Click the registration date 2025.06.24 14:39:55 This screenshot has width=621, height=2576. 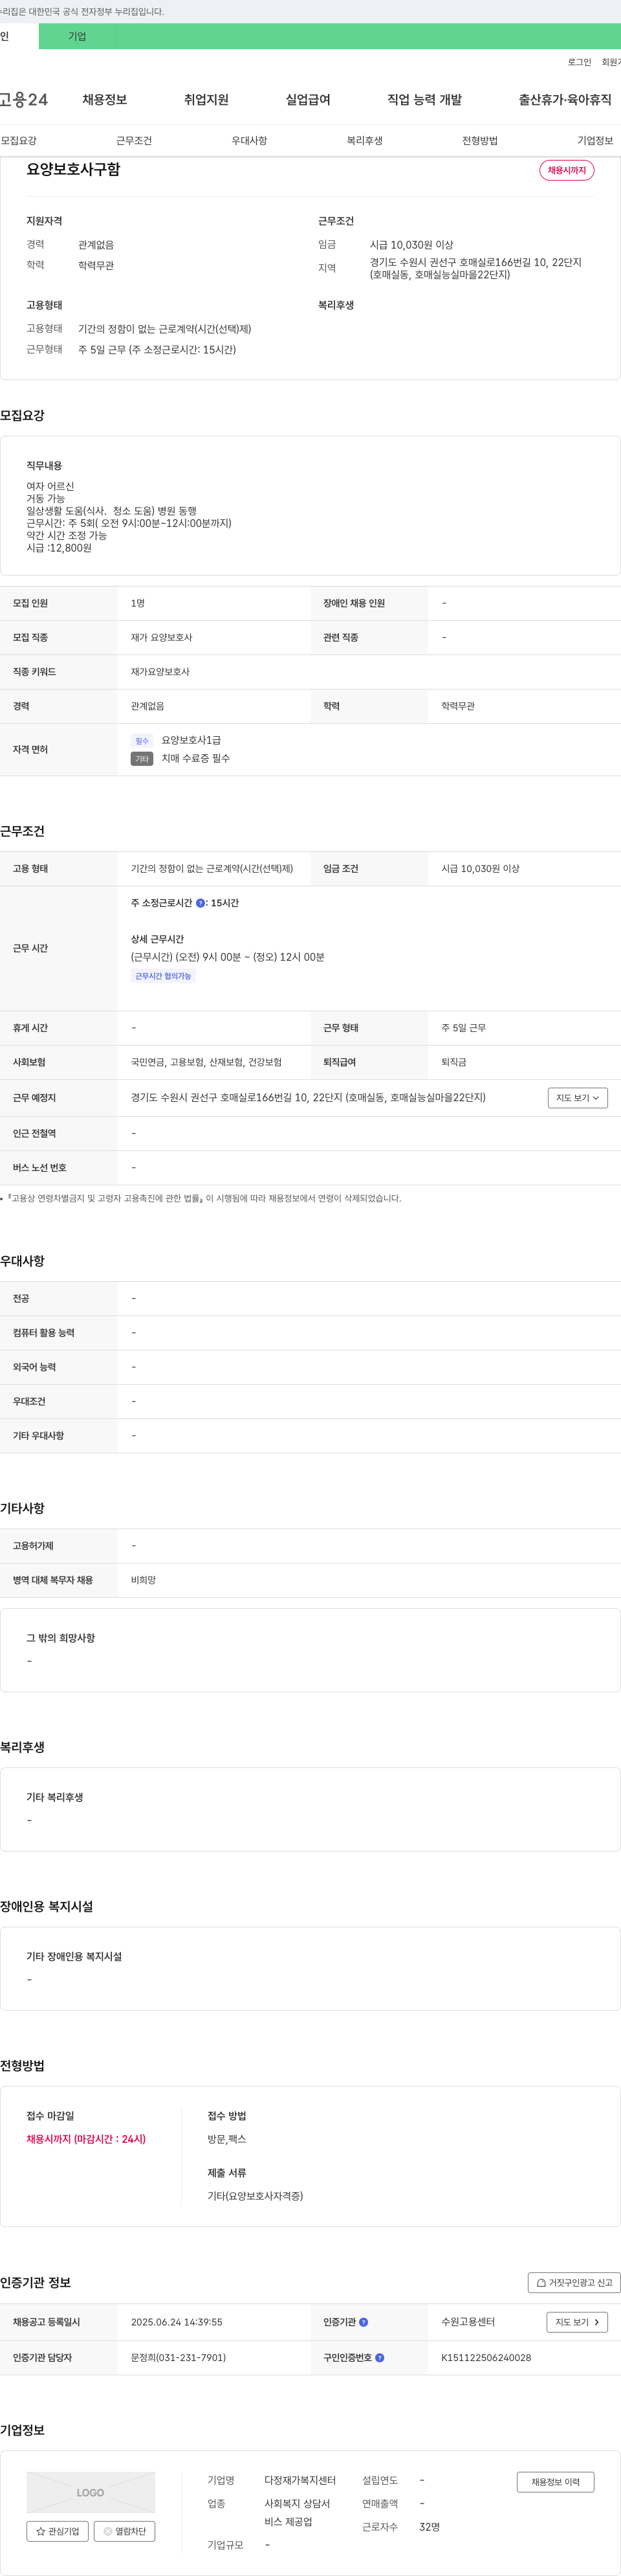coord(177,2322)
